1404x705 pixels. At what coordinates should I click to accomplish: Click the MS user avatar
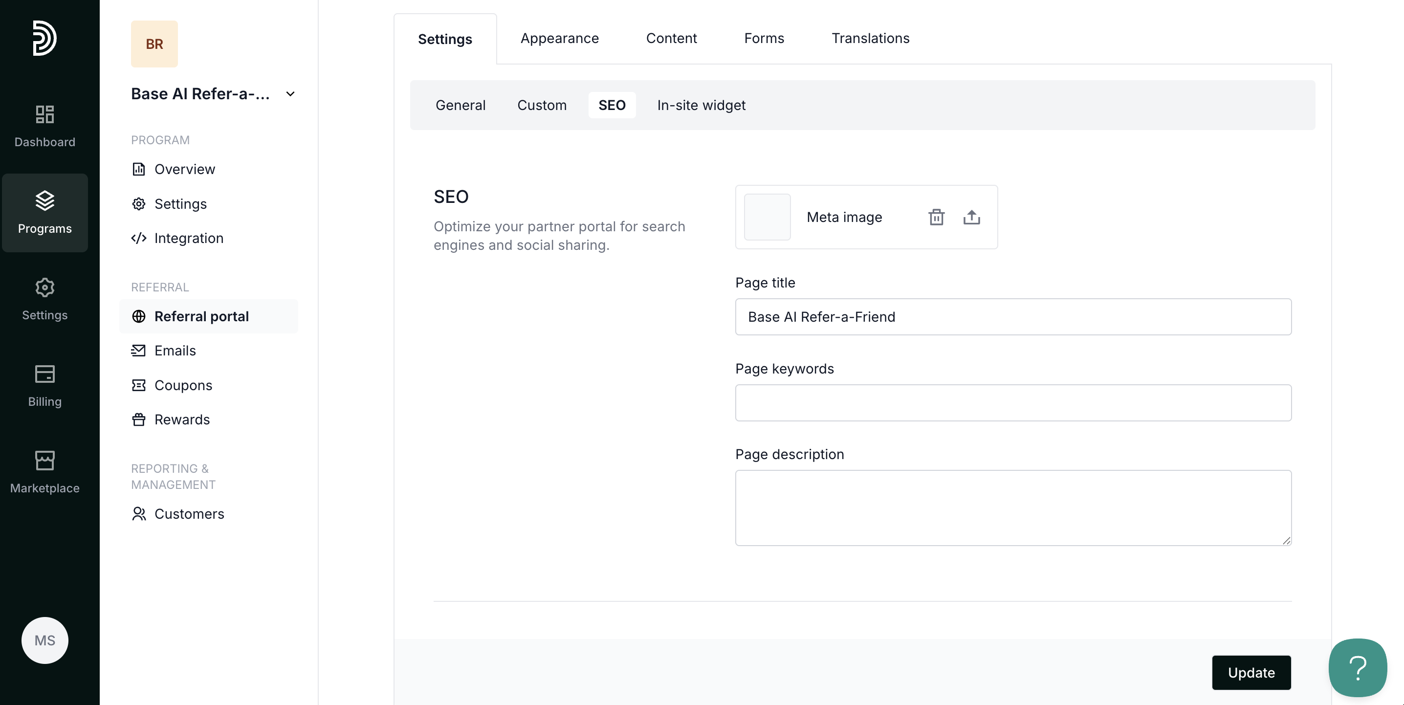(x=44, y=640)
